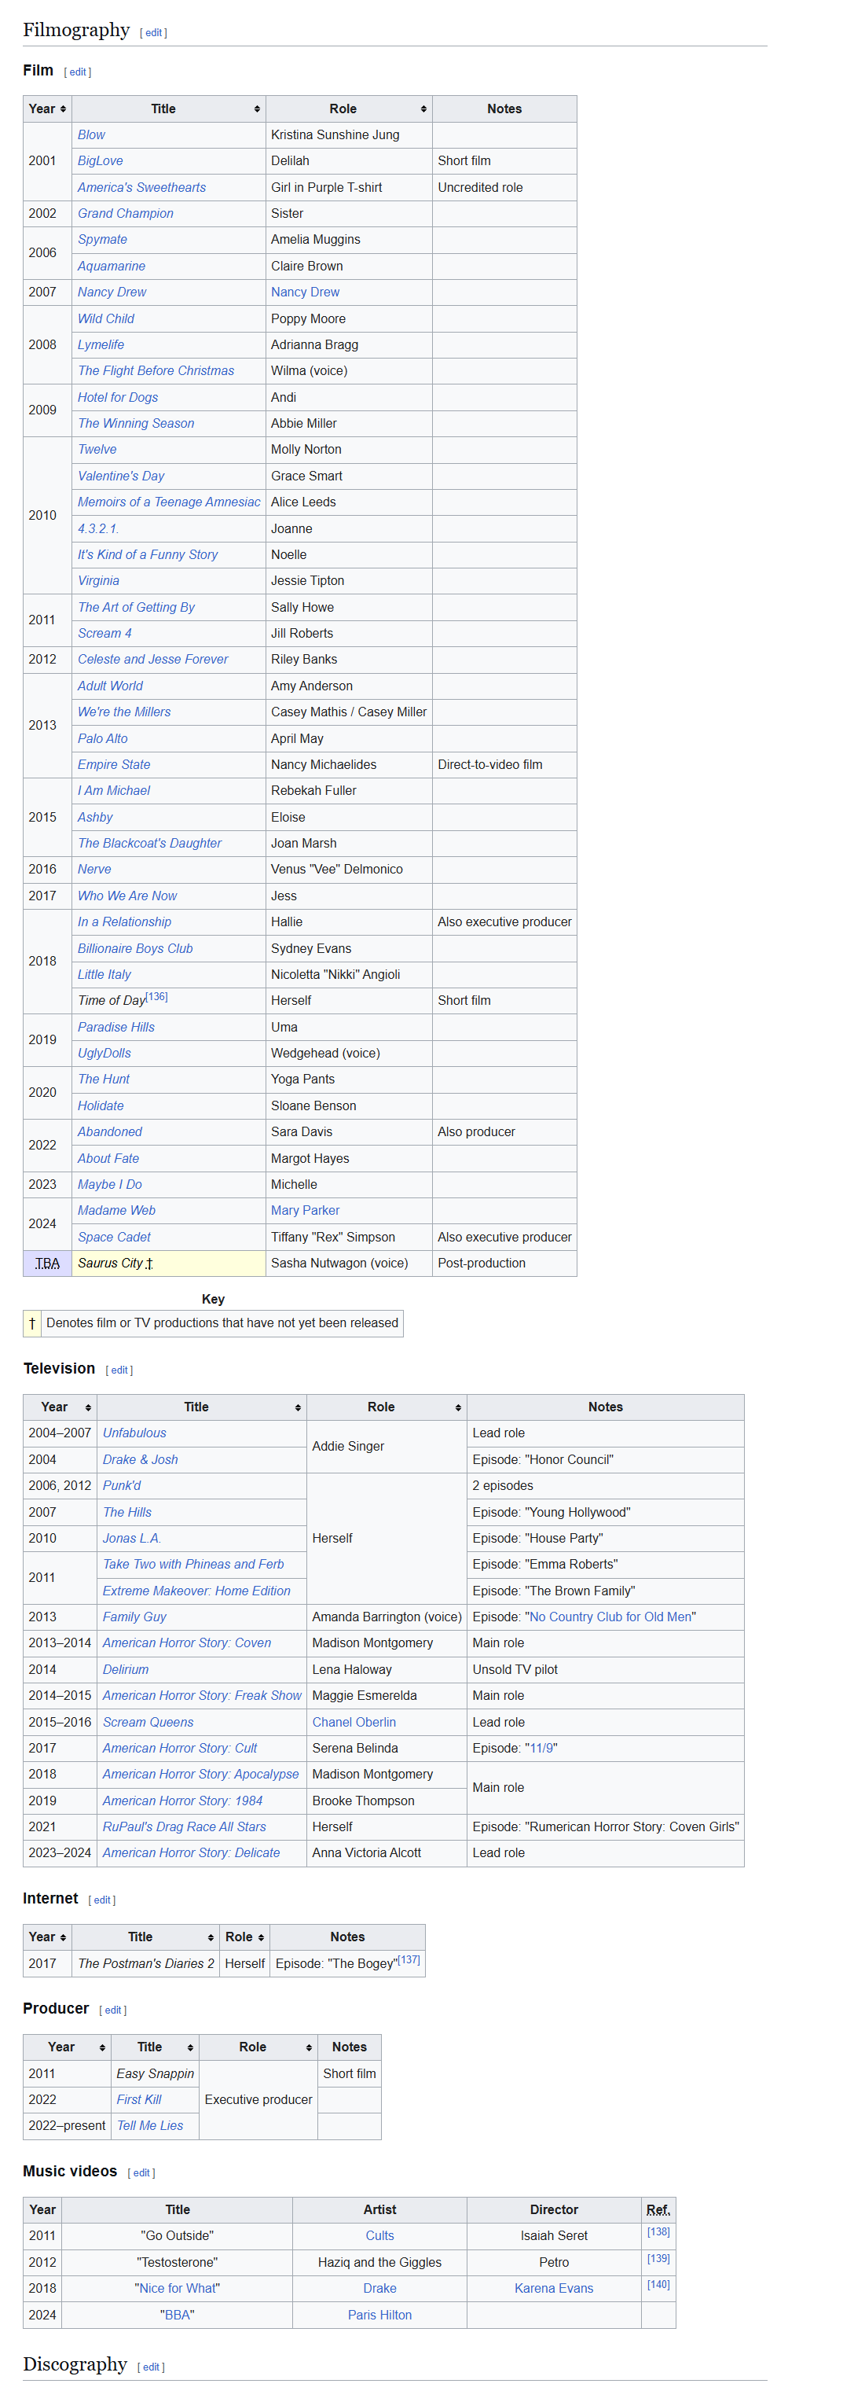Open RuPaul's Drag Race All Stars link
The image size is (865, 2391).
185,1826
